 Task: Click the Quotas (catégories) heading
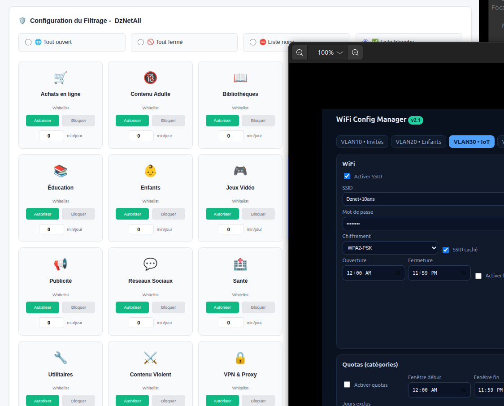(x=370, y=365)
